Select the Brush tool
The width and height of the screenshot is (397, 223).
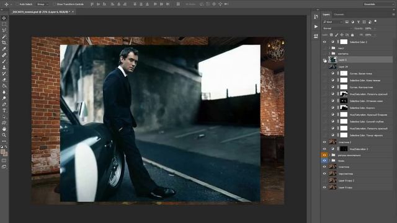point(4,61)
